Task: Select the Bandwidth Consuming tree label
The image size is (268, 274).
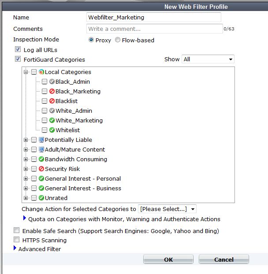Action: [x=76, y=159]
